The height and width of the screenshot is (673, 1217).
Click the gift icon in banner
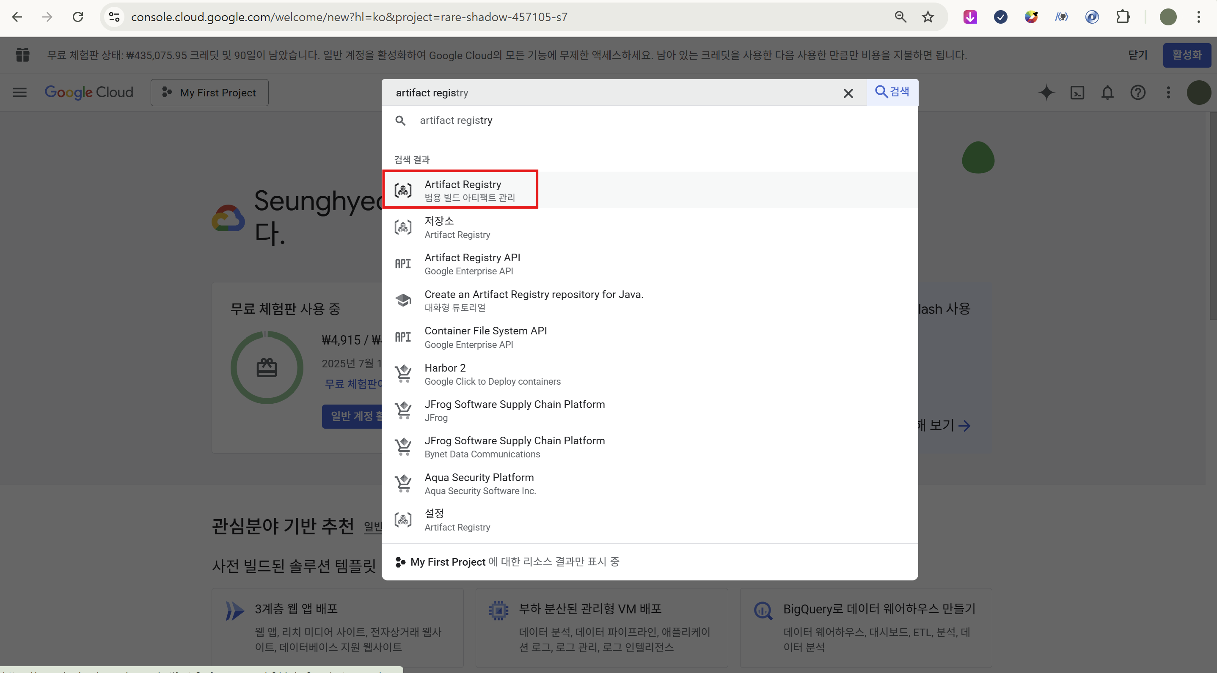[22, 55]
